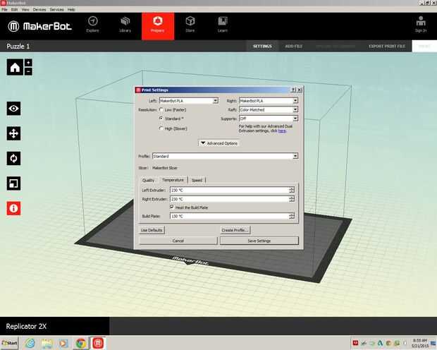Open the View menu
The height and width of the screenshot is (350, 437).
pyautogui.click(x=25, y=9)
